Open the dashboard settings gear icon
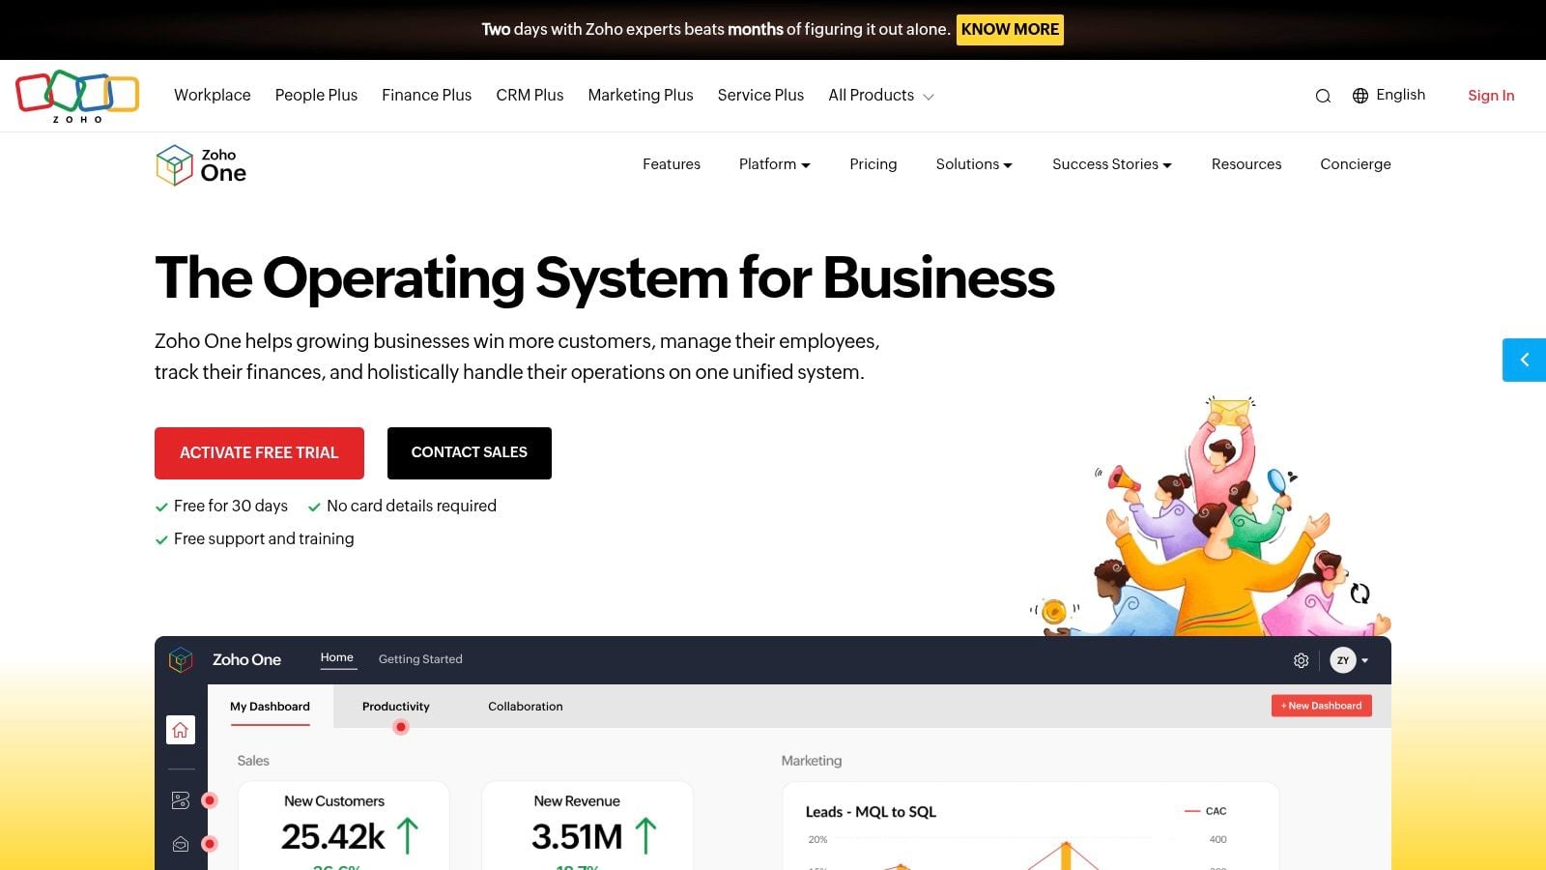1546x870 pixels. (x=1302, y=660)
